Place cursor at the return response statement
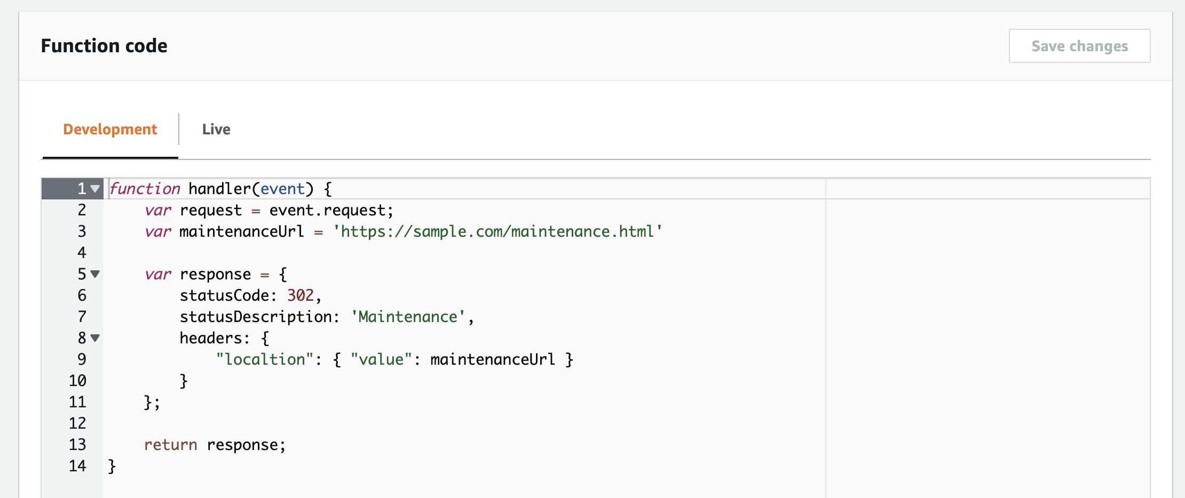 pyautogui.click(x=214, y=445)
